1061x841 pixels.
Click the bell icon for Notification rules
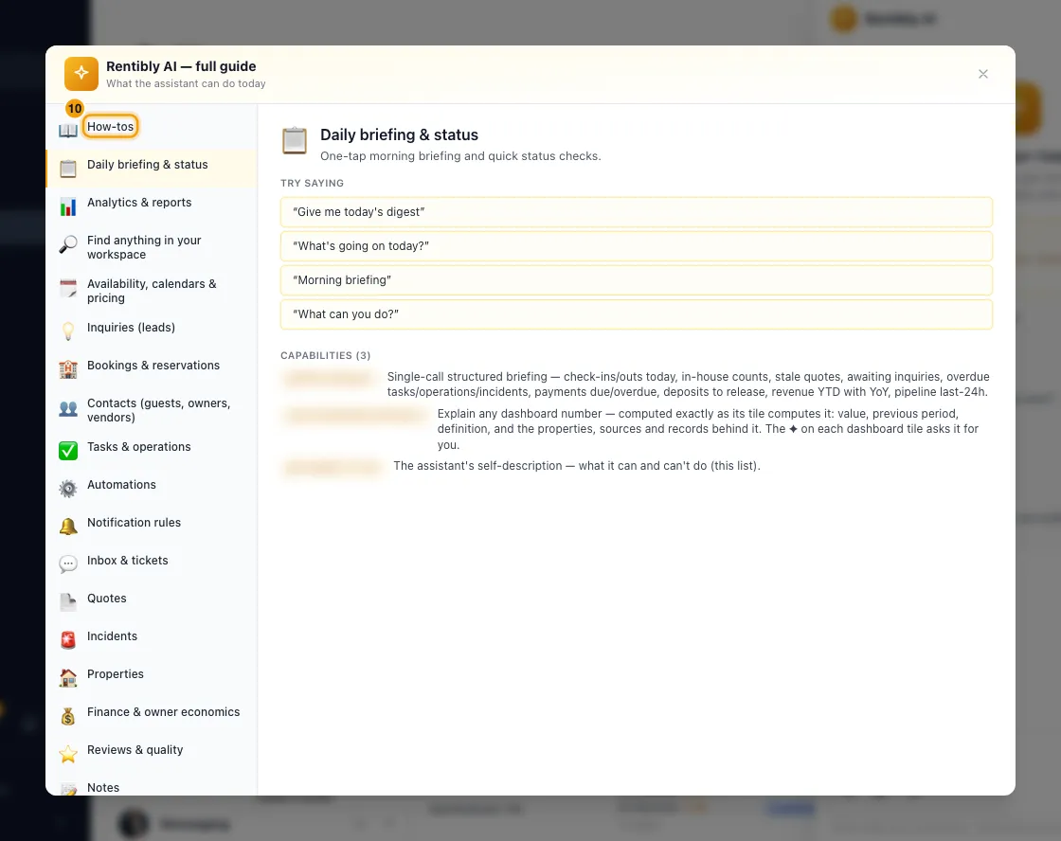pyautogui.click(x=67, y=526)
